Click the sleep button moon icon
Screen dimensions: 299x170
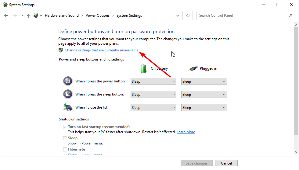(x=68, y=94)
